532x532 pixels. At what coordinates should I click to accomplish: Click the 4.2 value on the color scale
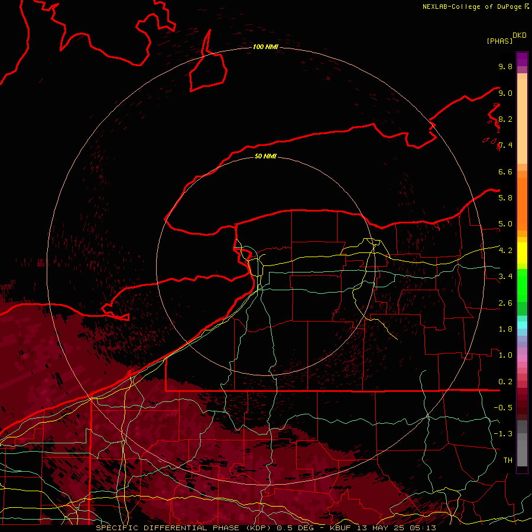505,250
